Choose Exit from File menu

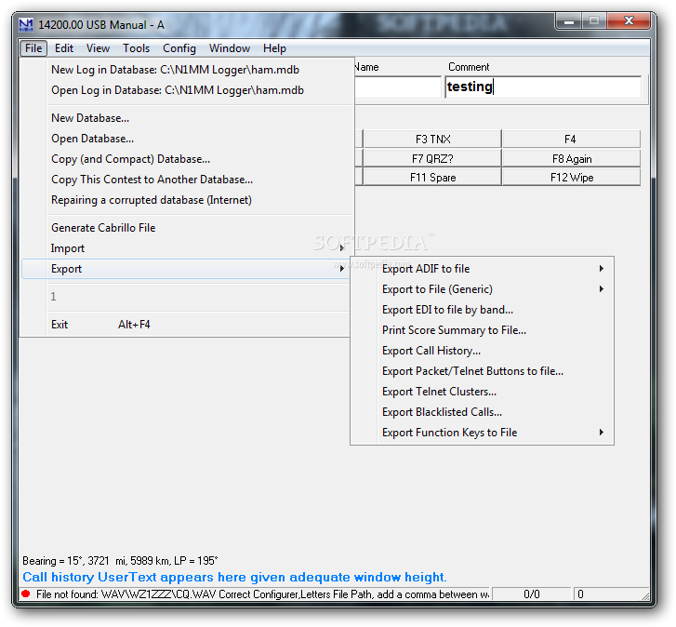[185, 325]
